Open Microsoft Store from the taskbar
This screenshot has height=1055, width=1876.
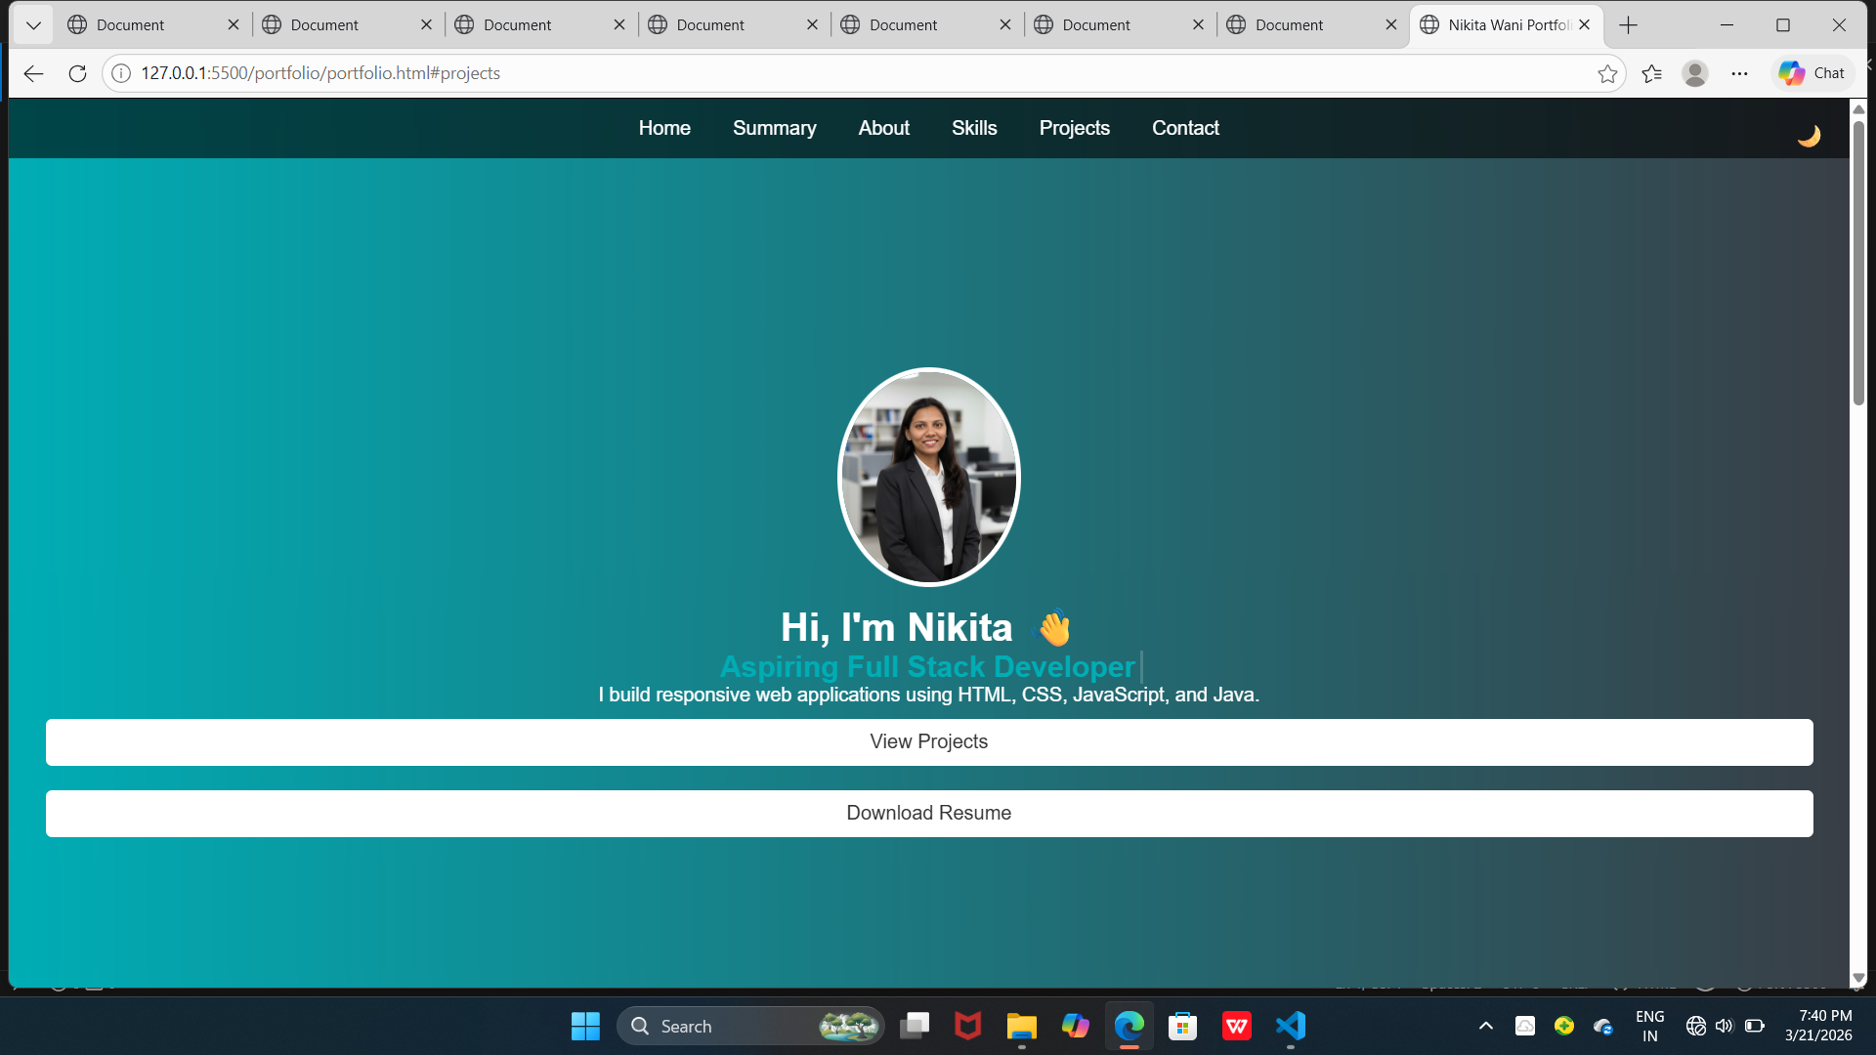click(1182, 1026)
